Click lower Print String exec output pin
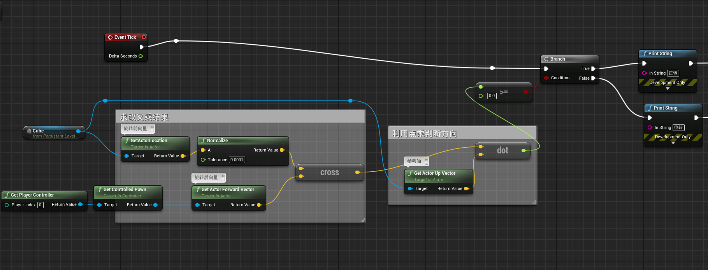Viewport: 708px width, 270px height. point(696,117)
